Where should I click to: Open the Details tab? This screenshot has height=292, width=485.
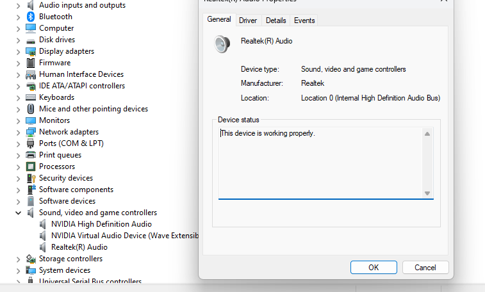[276, 20]
